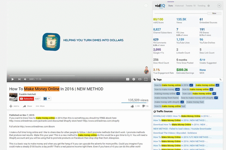Open the More actions menu
226x150 pixels.
pyautogui.click(x=40, y=106)
